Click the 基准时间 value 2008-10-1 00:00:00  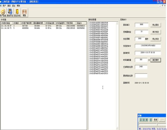click(142, 83)
